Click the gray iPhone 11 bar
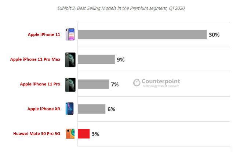This screenshot has height=152, width=240. [142, 35]
